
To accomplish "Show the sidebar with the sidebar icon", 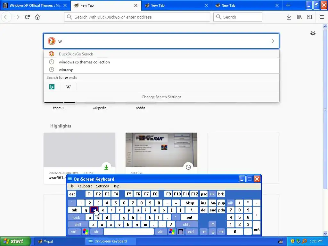I will tap(309, 17).
